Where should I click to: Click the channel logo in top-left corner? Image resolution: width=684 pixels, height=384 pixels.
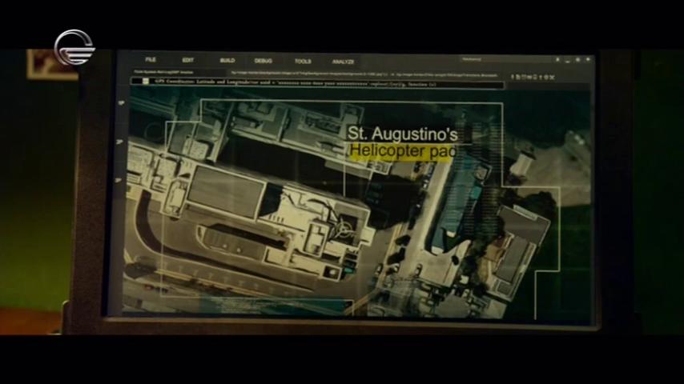pos(74,46)
